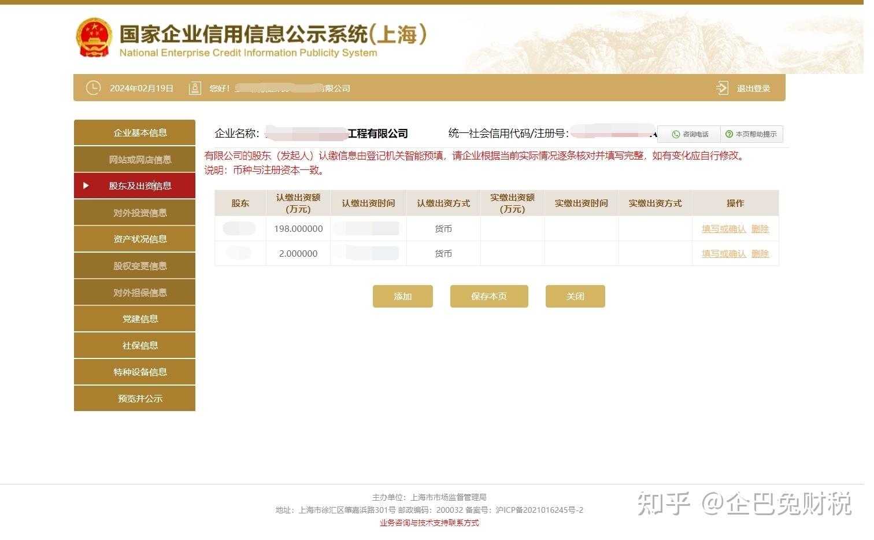
Task: Click the 主办单位 footer line
Action: point(429,497)
